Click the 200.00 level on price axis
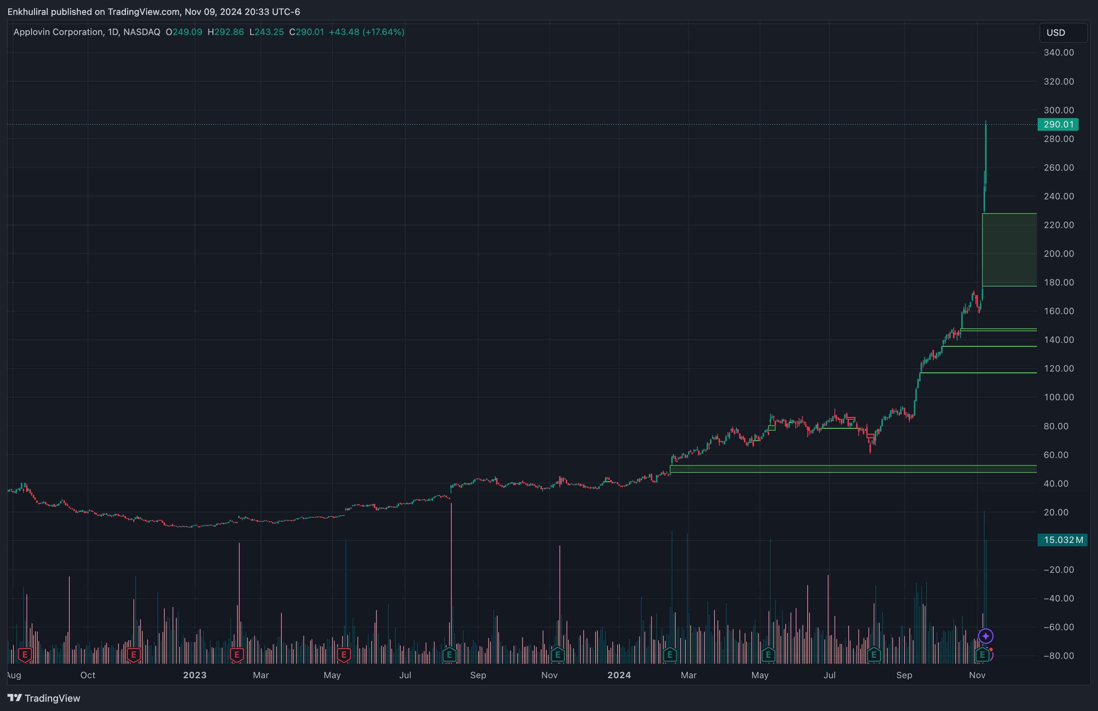 1059,254
